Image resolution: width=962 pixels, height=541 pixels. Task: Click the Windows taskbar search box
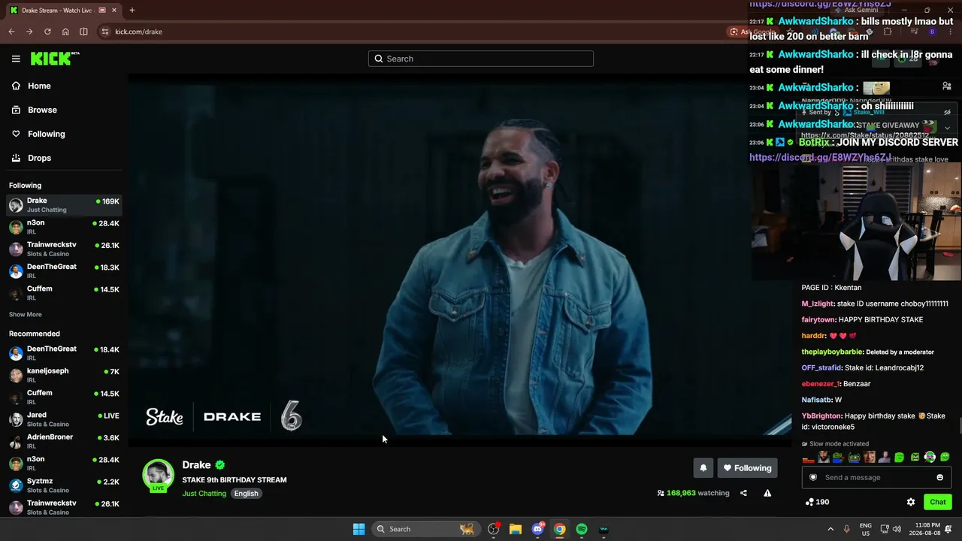coord(425,529)
